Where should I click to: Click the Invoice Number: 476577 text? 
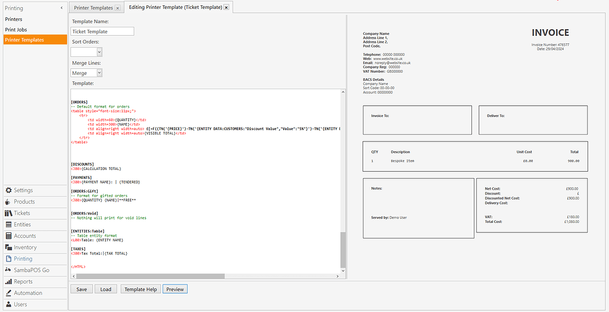(550, 45)
